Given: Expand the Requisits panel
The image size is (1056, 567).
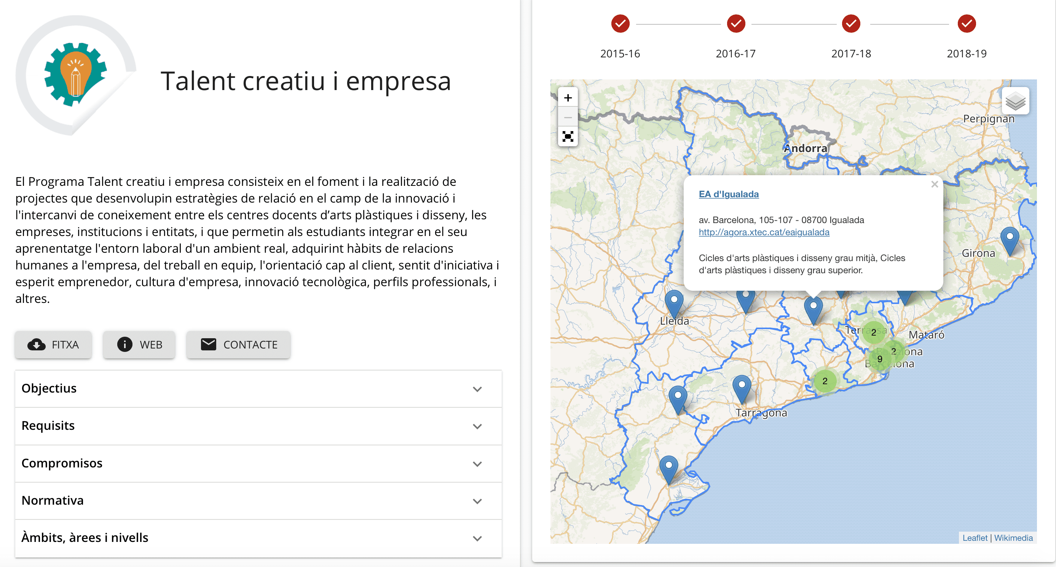Looking at the screenshot, I should pyautogui.click(x=258, y=426).
